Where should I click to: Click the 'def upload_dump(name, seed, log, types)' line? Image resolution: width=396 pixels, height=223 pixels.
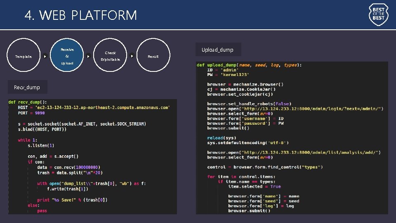(249, 65)
